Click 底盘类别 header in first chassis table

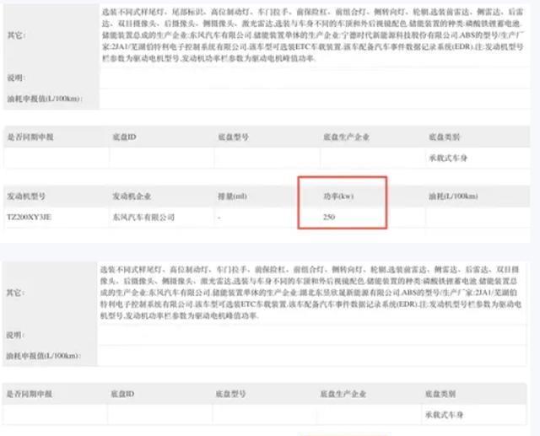[x=445, y=136]
